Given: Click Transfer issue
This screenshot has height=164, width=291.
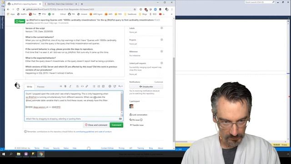Looking at the screenshot, I should [136, 125].
